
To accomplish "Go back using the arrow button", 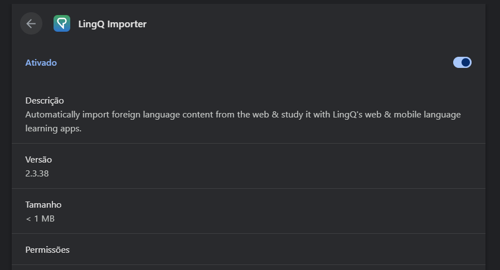I will (31, 23).
